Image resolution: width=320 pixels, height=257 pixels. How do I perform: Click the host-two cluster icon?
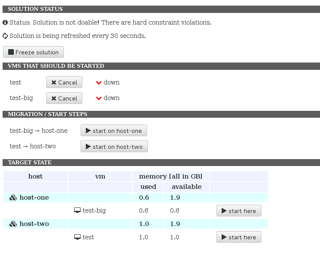click(x=13, y=224)
